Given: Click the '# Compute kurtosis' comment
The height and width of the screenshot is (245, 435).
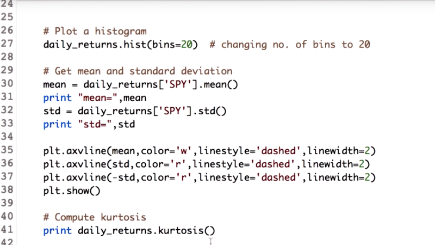Looking at the screenshot, I should tap(95, 217).
